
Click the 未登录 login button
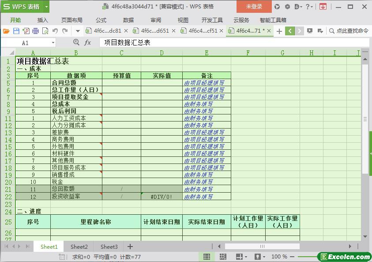[x=254, y=7]
